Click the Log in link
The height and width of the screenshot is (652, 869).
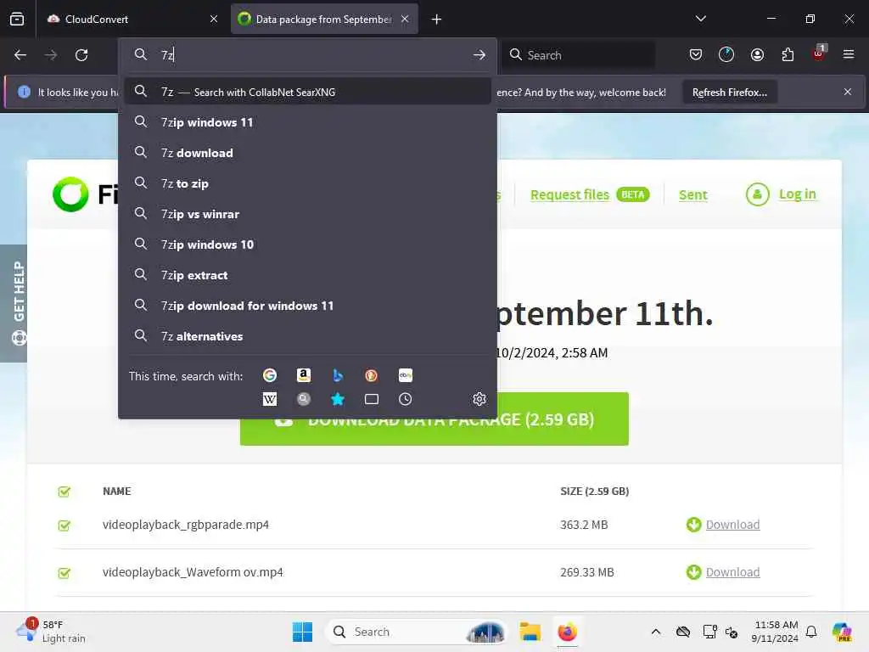pyautogui.click(x=797, y=194)
